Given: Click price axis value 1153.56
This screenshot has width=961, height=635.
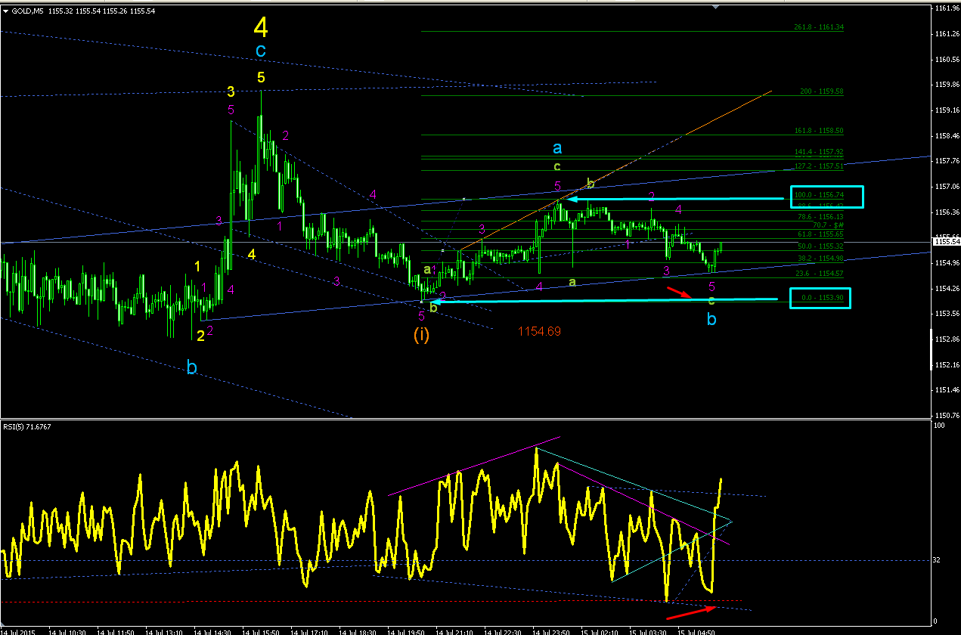Looking at the screenshot, I should pyautogui.click(x=947, y=313).
